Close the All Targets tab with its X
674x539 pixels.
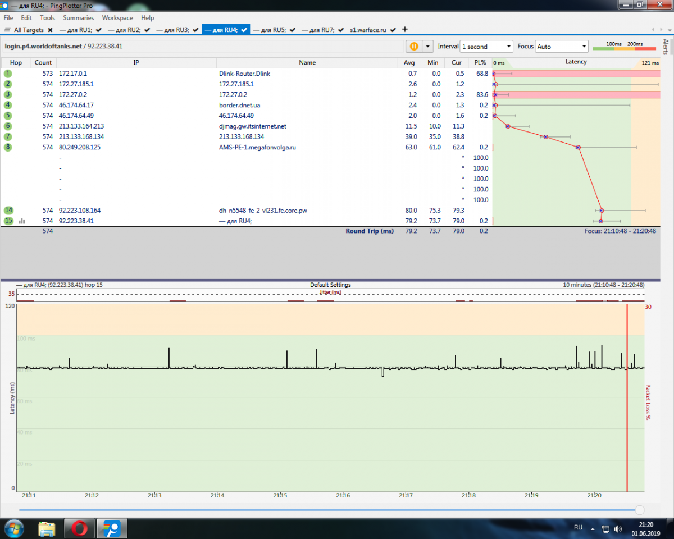(50, 30)
